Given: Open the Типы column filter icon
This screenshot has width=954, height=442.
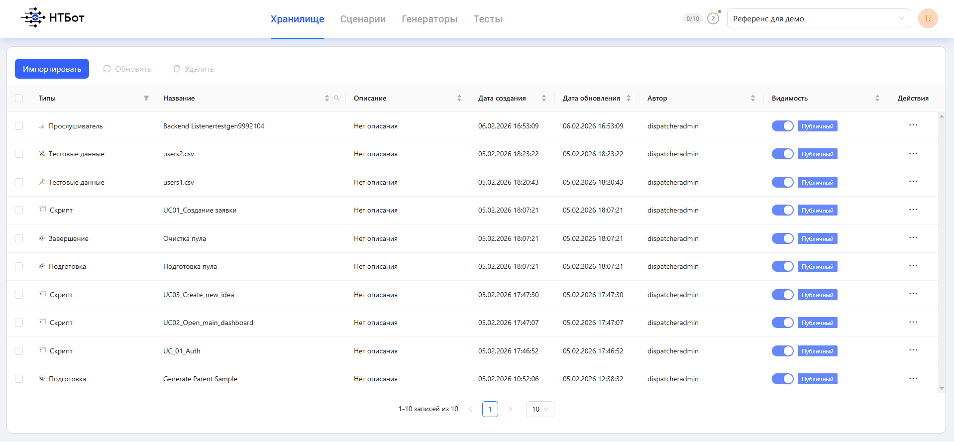Looking at the screenshot, I should click(x=146, y=98).
